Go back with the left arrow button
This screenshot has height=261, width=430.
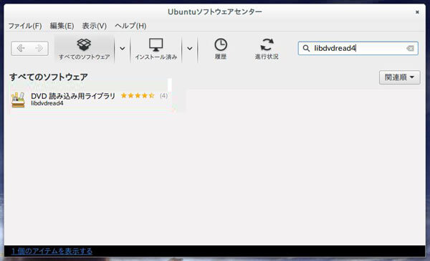point(21,48)
